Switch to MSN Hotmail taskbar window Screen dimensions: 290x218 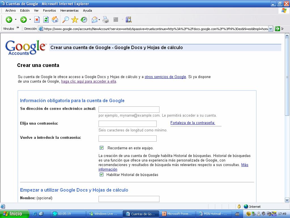214,214
